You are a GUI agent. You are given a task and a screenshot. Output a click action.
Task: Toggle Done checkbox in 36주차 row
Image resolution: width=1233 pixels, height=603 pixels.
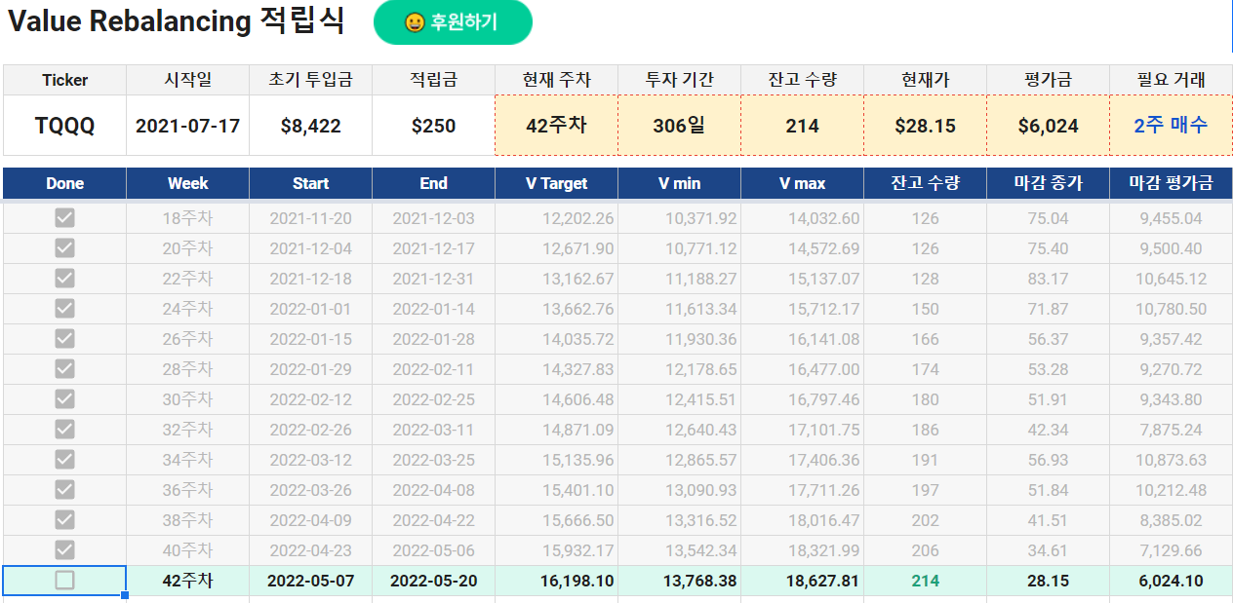(64, 490)
